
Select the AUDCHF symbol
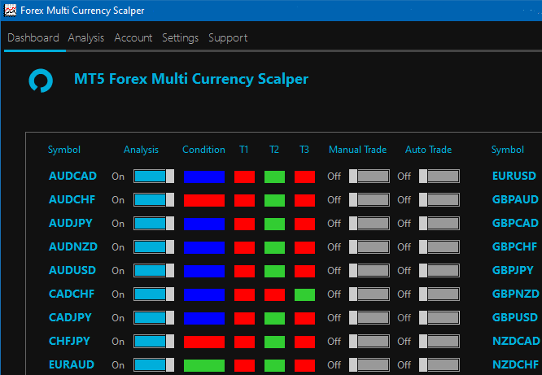tap(72, 199)
